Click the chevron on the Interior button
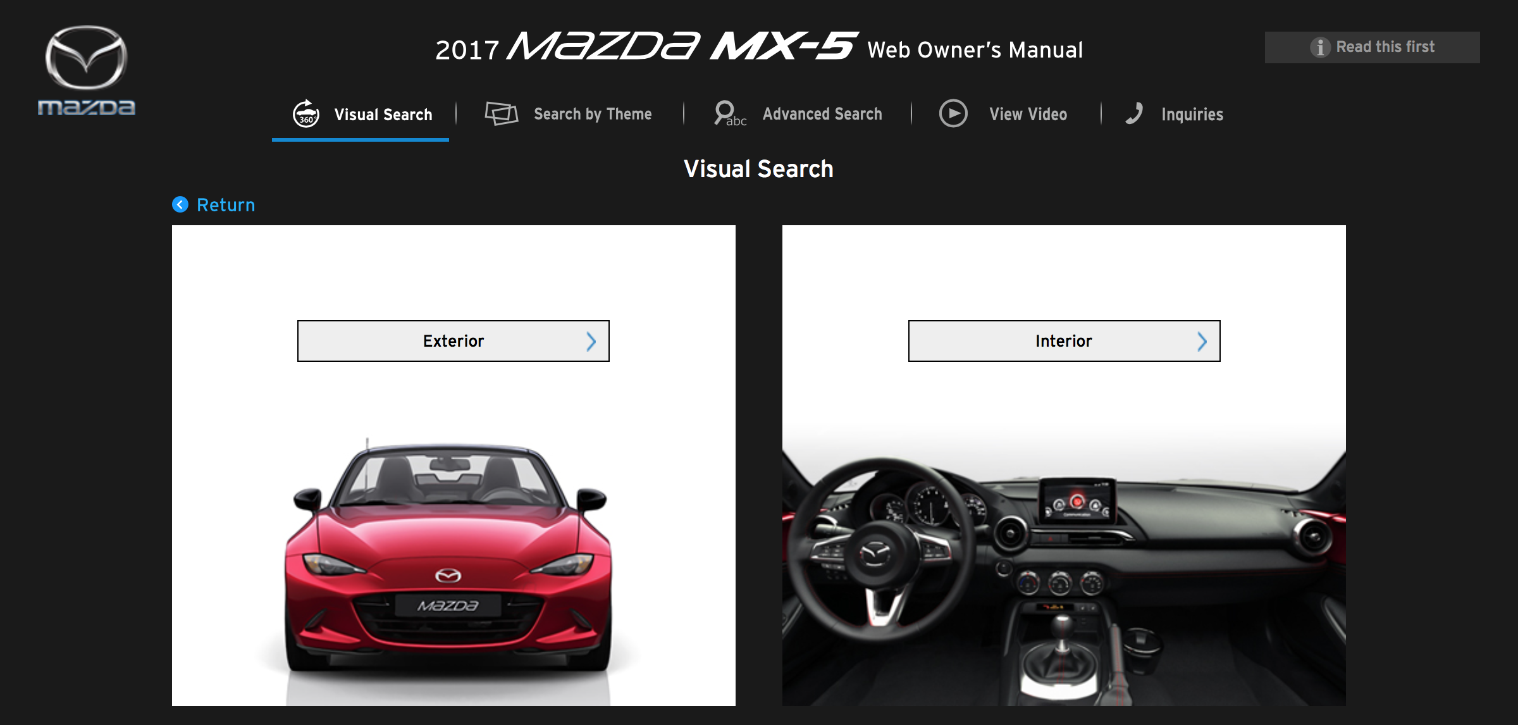Viewport: 1518px width, 725px height. (1202, 342)
